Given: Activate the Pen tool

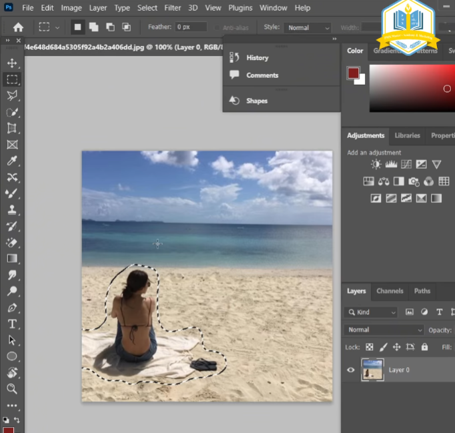Looking at the screenshot, I should pos(12,308).
